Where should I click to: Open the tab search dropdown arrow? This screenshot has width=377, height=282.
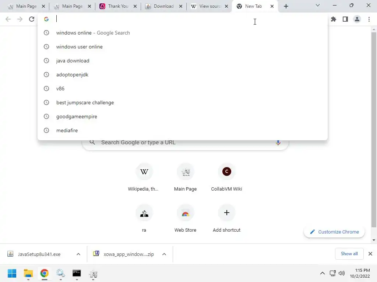(x=318, y=5)
